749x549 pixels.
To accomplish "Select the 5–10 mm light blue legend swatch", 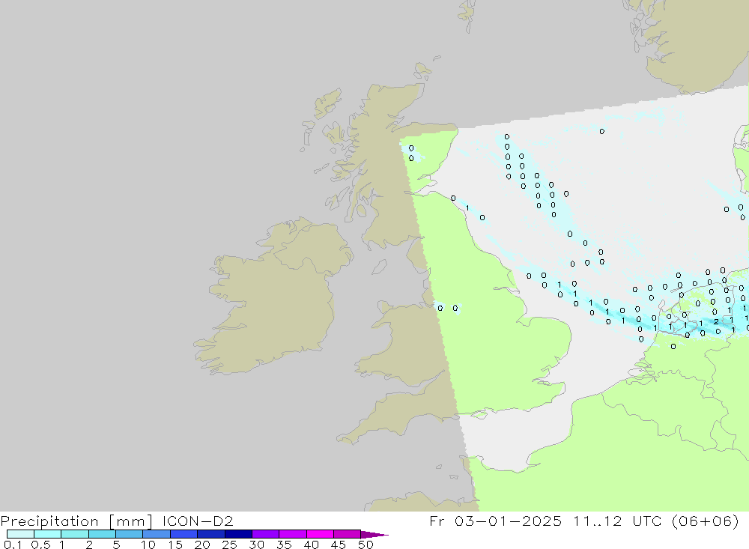I will pyautogui.click(x=129, y=534).
